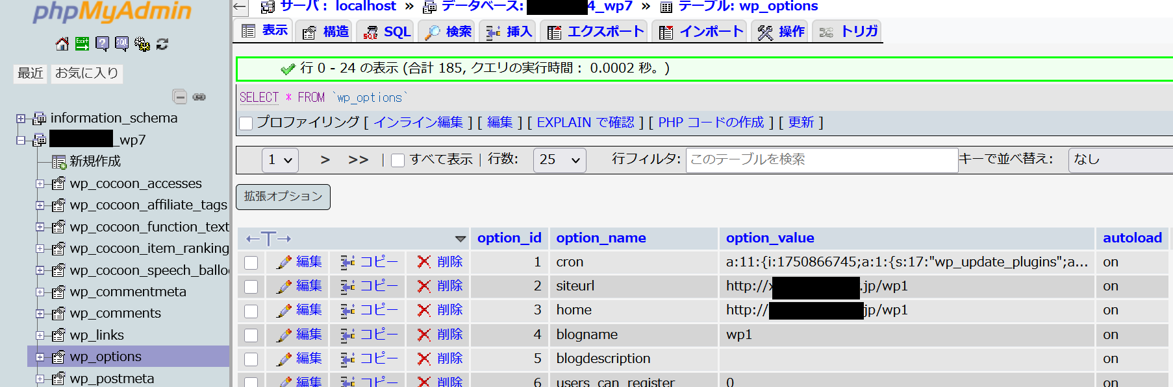This screenshot has height=387, width=1173.
Task: Open the search tab
Action: tap(448, 31)
